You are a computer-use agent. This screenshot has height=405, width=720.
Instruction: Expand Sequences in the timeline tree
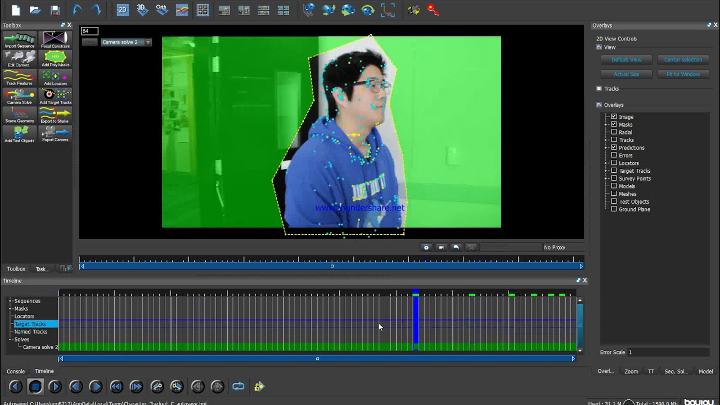pos(10,301)
